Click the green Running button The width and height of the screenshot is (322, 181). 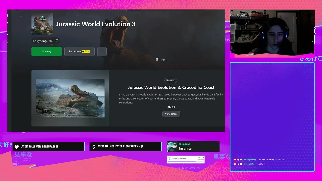47,51
